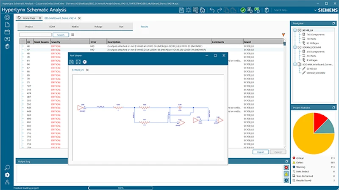The image size is (339, 190).
Task: Collapse the SDRAM_SODIMM tree node
Action: tap(295, 47)
